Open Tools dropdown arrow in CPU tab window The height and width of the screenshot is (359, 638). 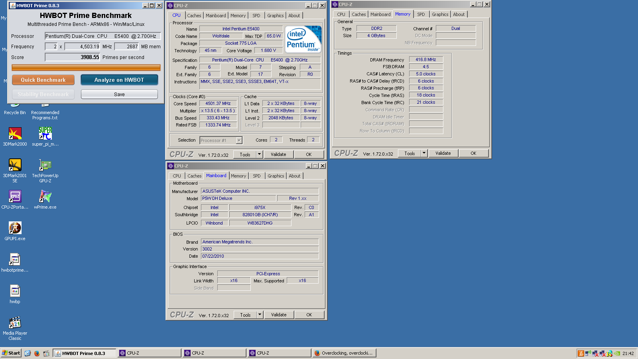click(260, 154)
